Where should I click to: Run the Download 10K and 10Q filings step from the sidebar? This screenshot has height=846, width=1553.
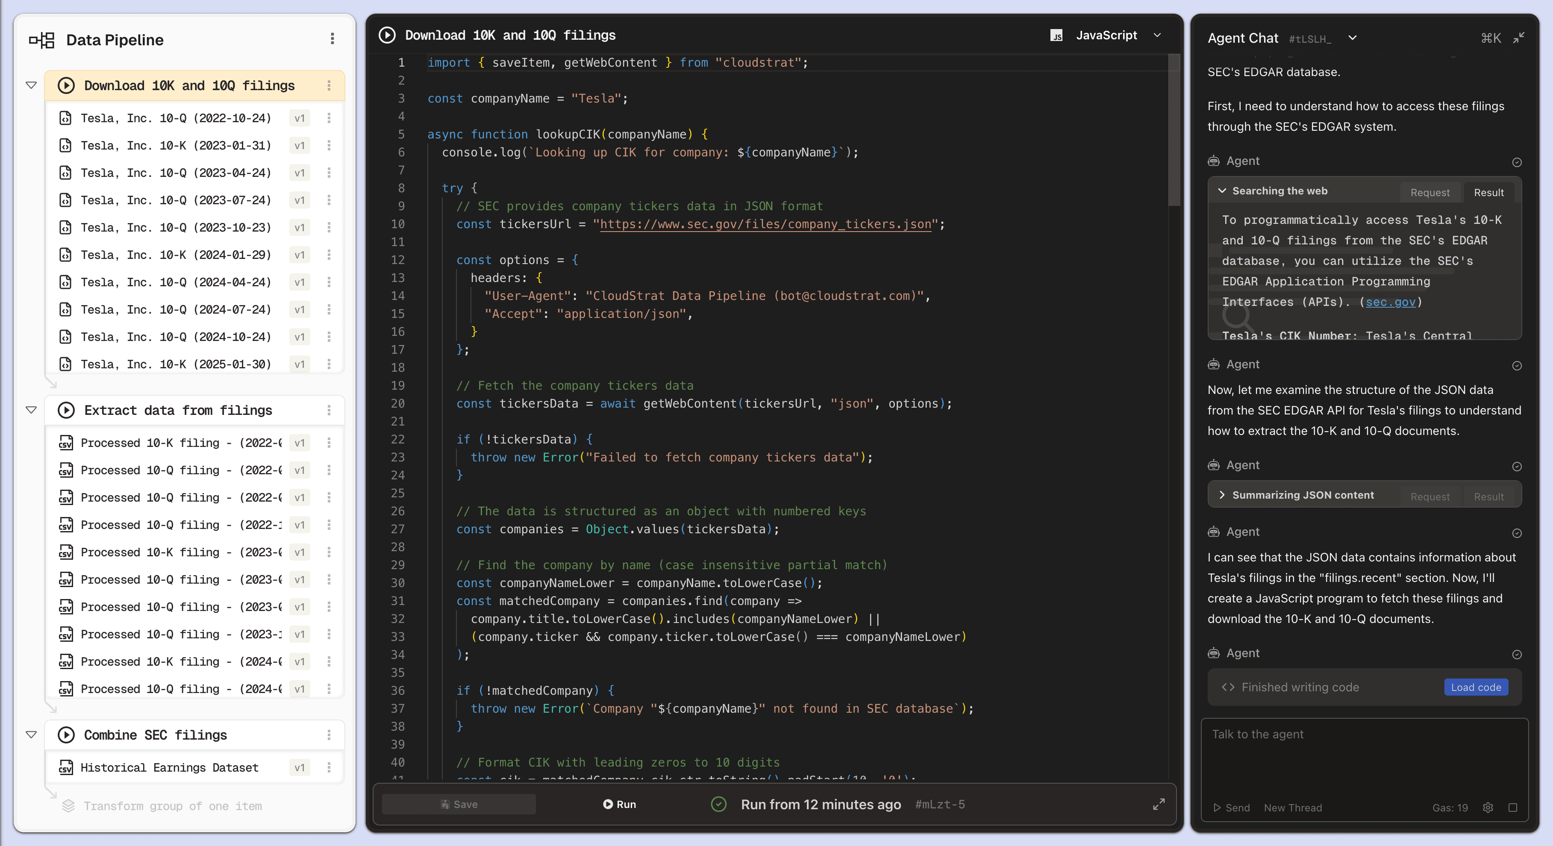coord(66,85)
